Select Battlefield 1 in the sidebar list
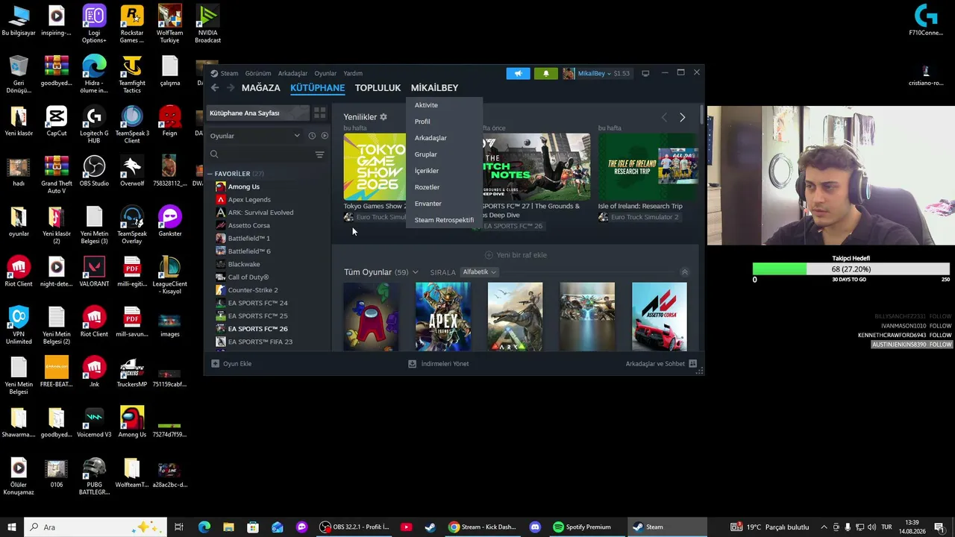Image resolution: width=955 pixels, height=537 pixels. (x=249, y=239)
